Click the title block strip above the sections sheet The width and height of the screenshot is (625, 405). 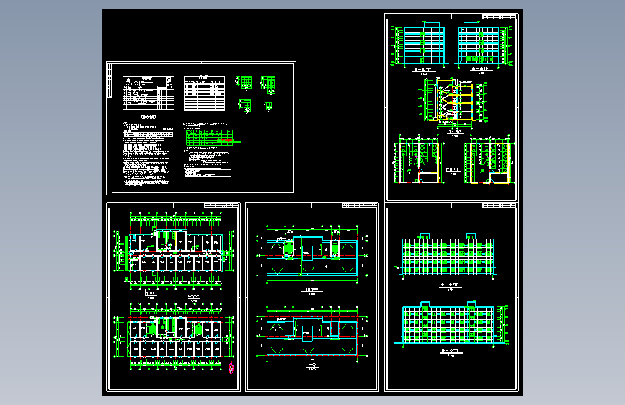[500, 17]
